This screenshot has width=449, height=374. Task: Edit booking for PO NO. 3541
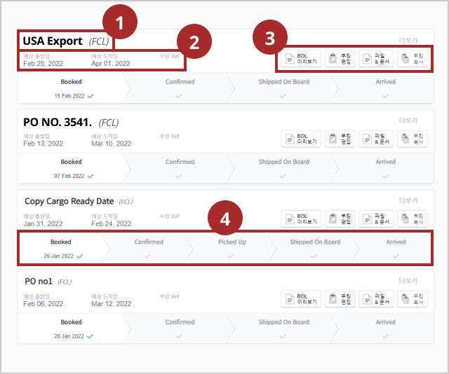[x=340, y=139]
